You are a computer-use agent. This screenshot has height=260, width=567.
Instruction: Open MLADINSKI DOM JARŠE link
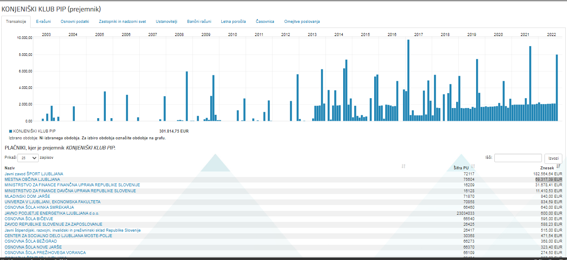[x=27, y=196]
